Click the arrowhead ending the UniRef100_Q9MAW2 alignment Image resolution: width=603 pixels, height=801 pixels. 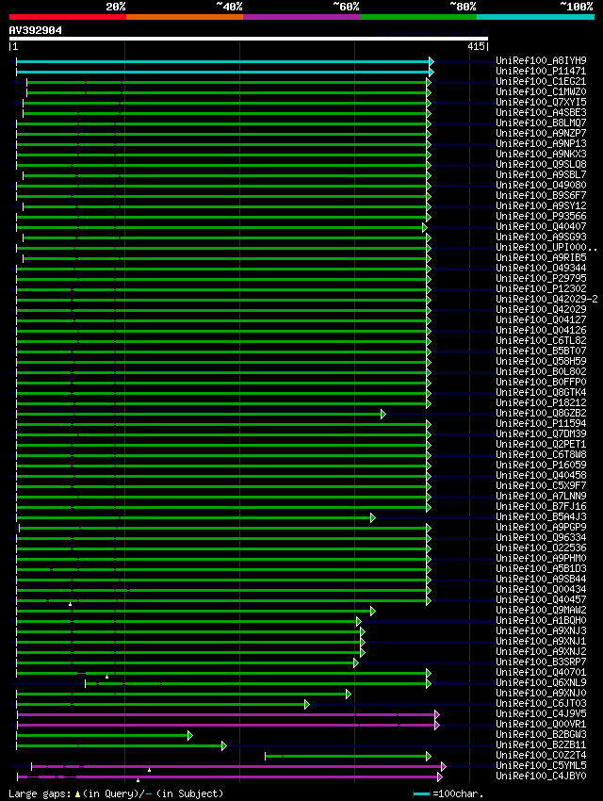[373, 611]
